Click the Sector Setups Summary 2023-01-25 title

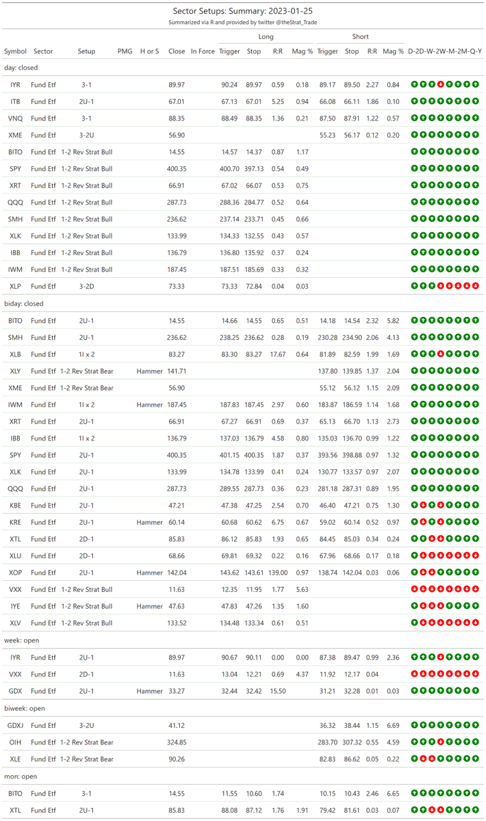[x=243, y=11]
